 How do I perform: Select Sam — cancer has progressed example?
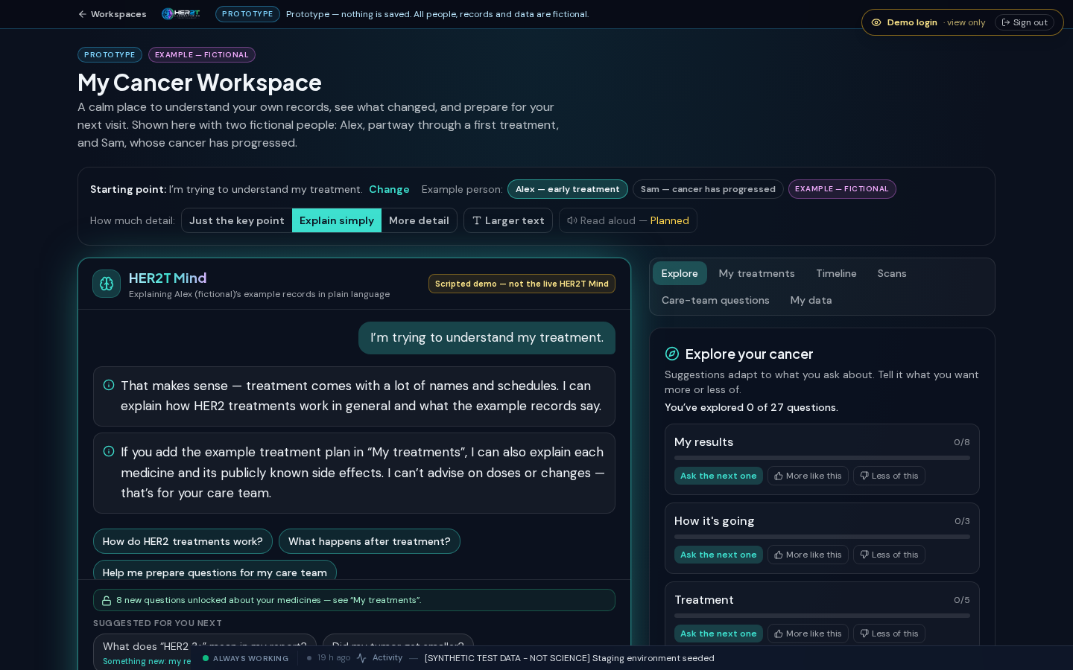(708, 189)
